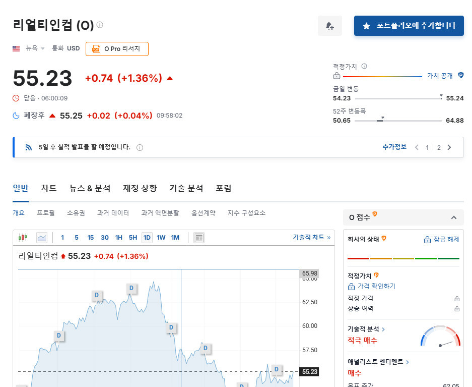Select the 개요 sub-tab
The height and width of the screenshot is (387, 472).
click(x=18, y=213)
